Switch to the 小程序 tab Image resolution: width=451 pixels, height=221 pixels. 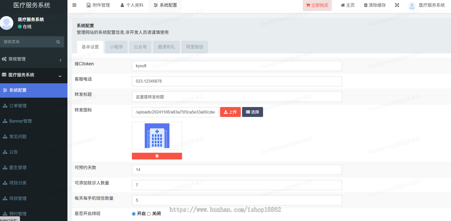[x=116, y=47]
